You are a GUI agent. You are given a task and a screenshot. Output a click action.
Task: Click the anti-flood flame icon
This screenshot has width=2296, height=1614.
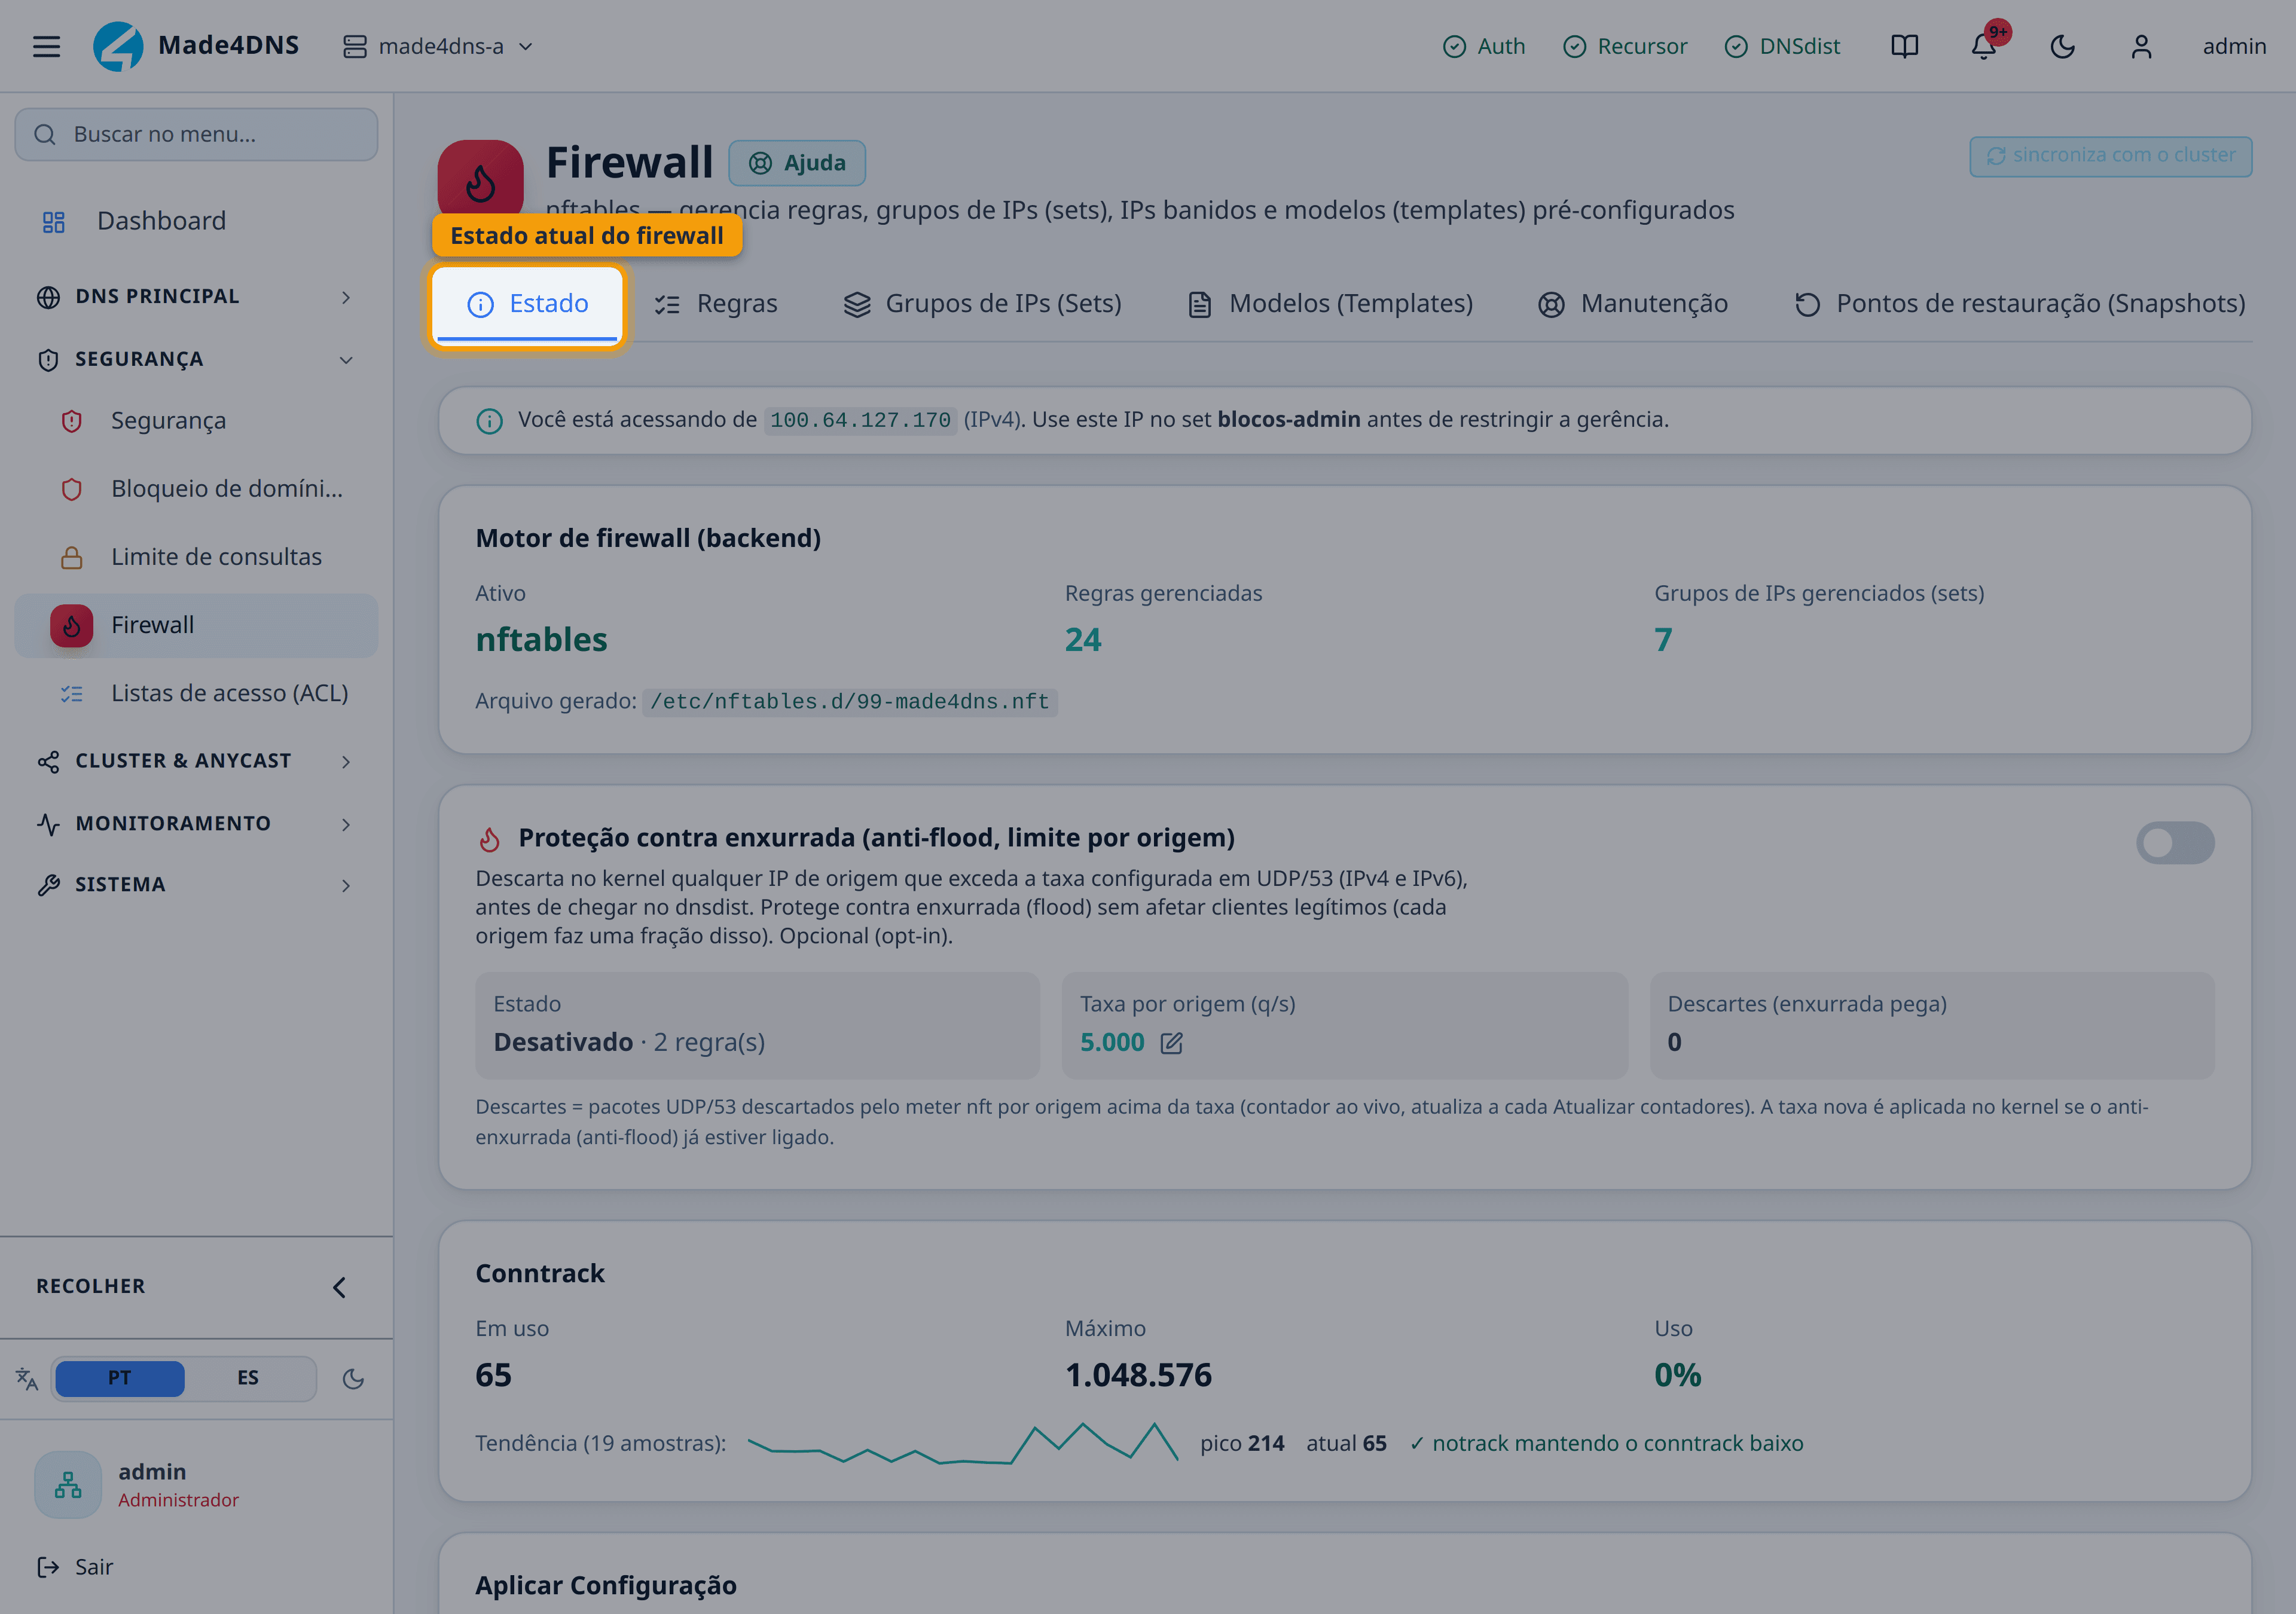pyautogui.click(x=489, y=839)
